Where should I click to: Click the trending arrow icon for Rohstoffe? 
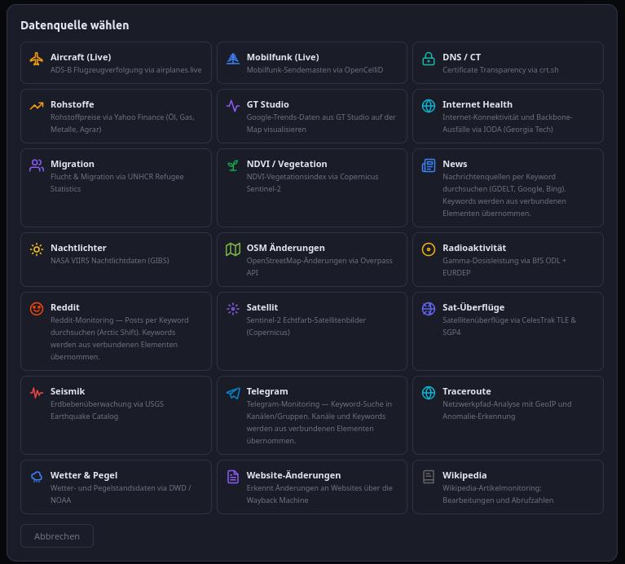click(x=37, y=106)
